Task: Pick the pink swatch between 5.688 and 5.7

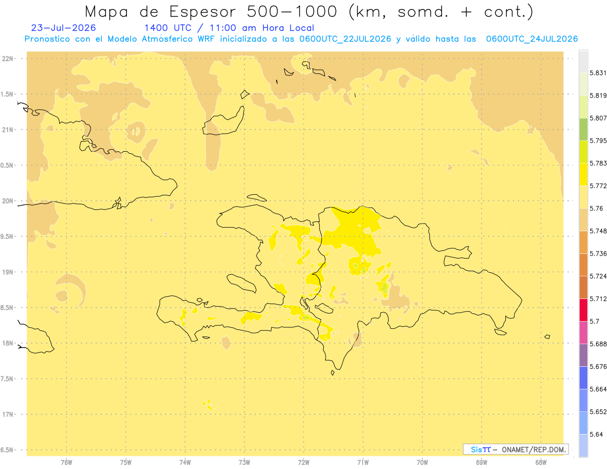Action: click(x=583, y=332)
